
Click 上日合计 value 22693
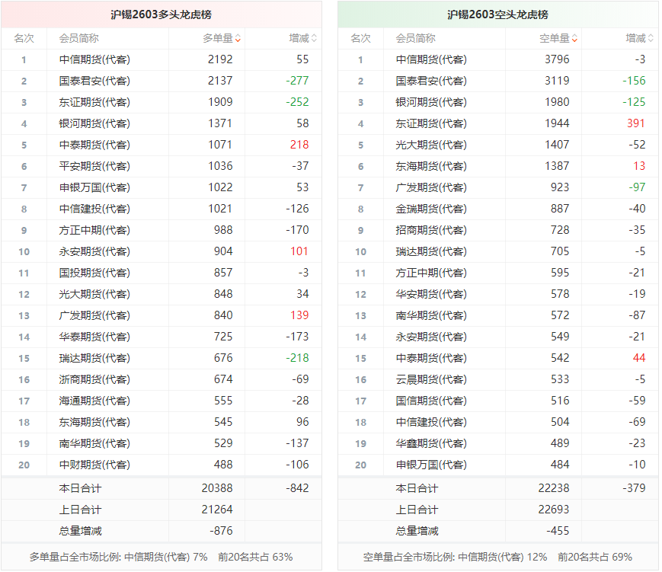(x=554, y=510)
